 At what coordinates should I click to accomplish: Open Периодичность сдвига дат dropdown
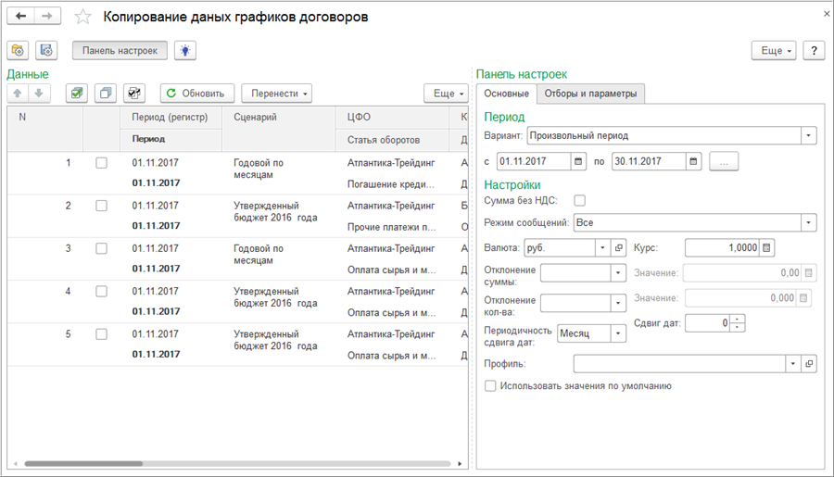618,333
